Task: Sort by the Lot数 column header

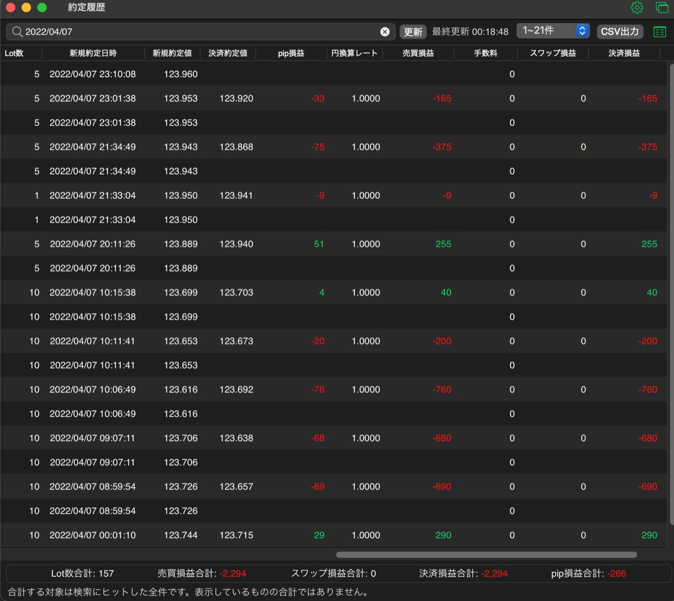Action: (x=14, y=53)
